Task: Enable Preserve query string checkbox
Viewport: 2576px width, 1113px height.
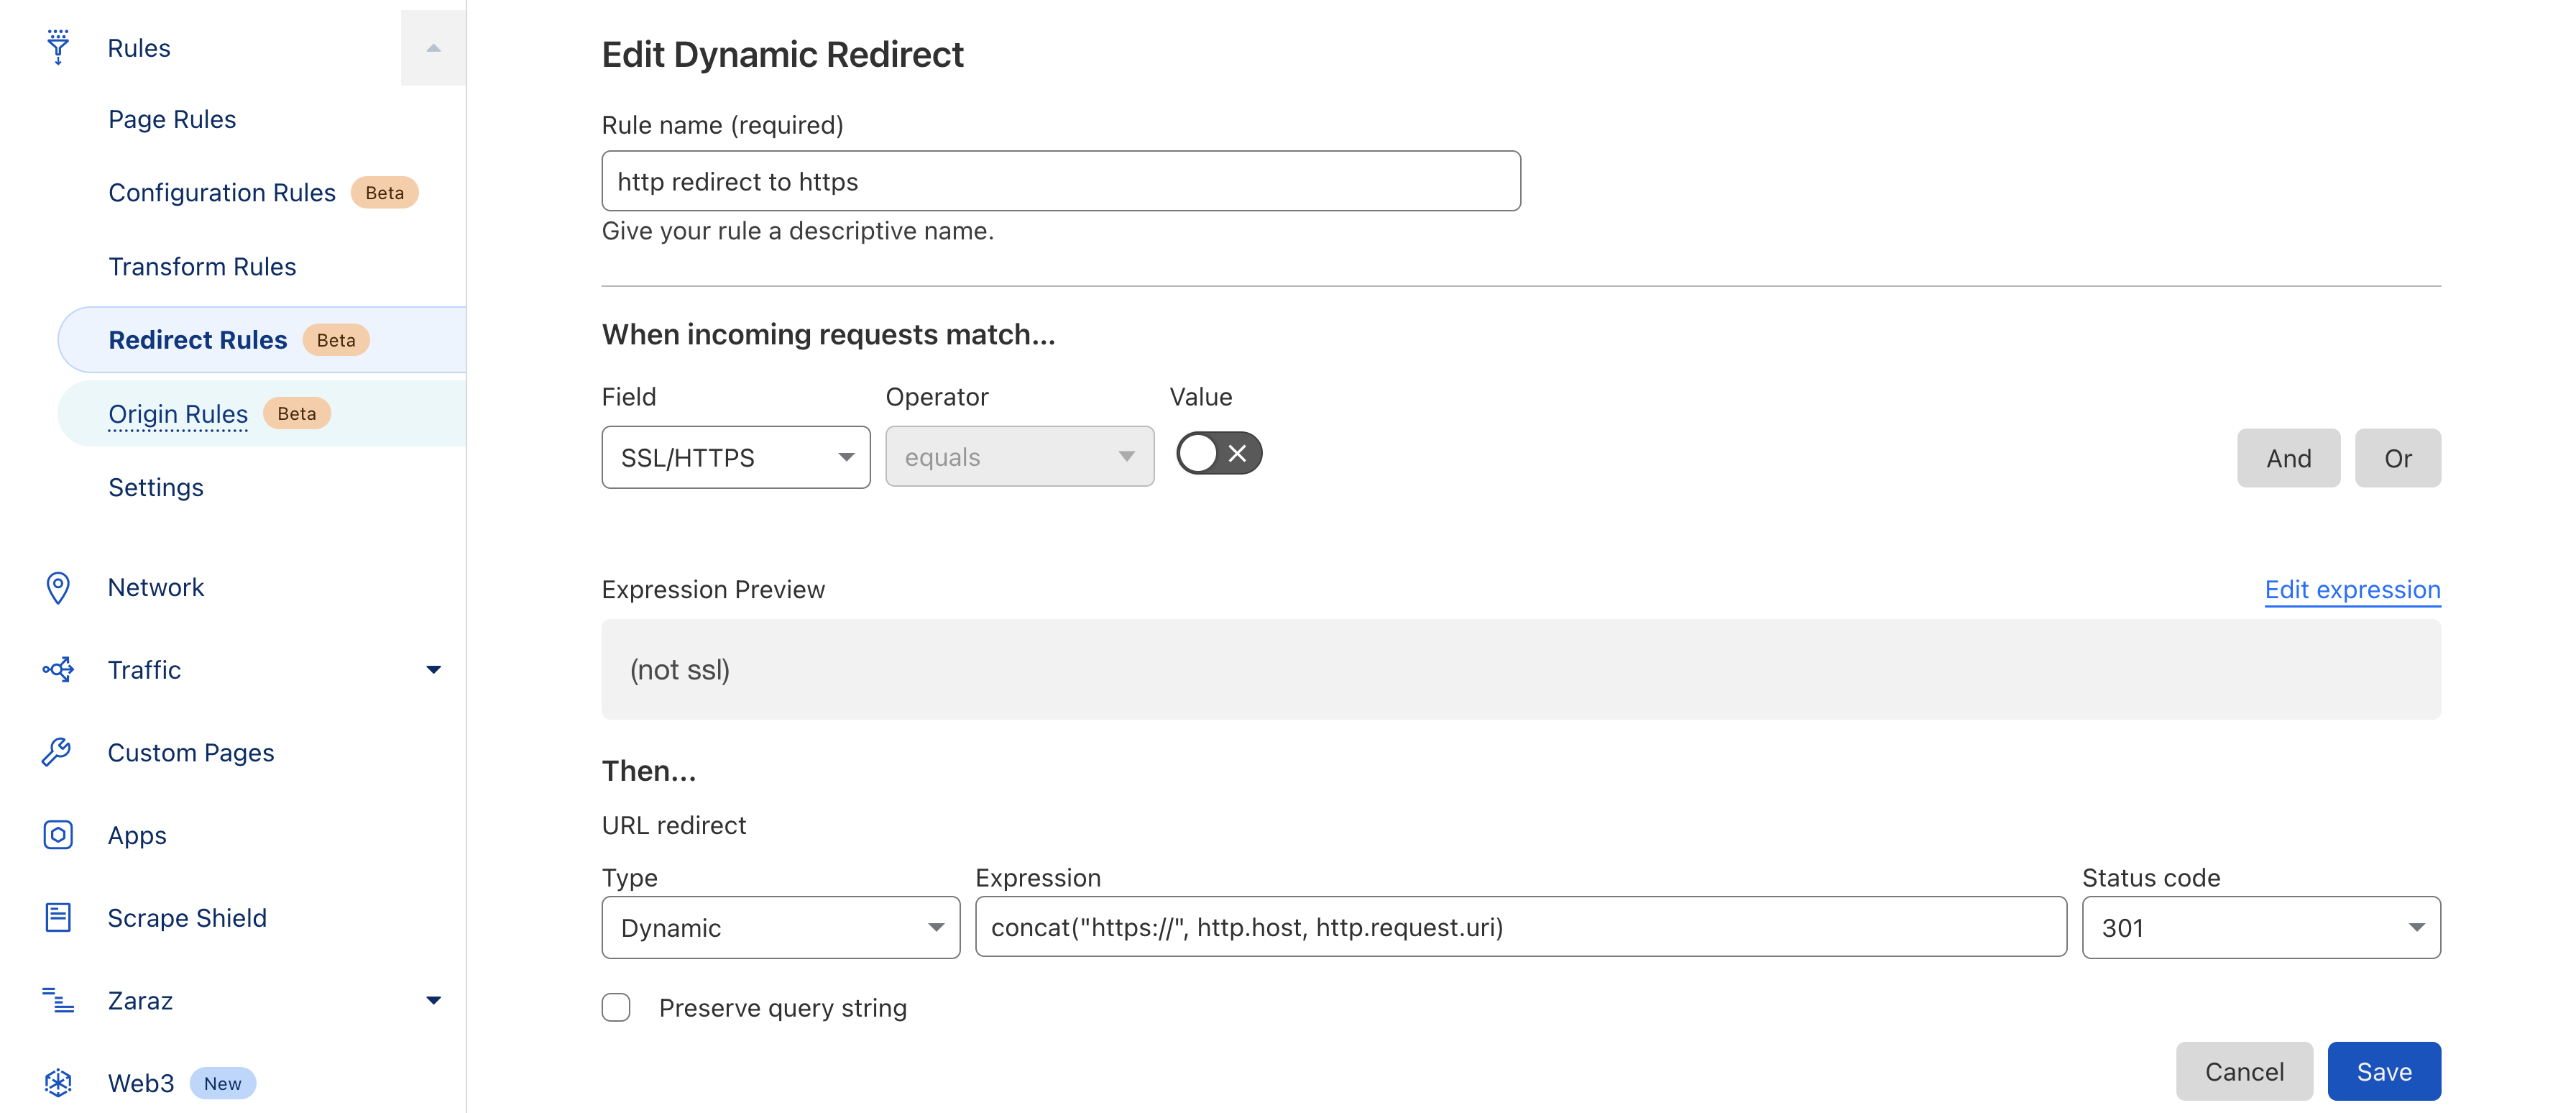Action: pos(616,1007)
